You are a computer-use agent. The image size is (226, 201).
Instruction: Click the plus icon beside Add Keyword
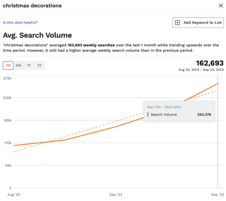(178, 23)
